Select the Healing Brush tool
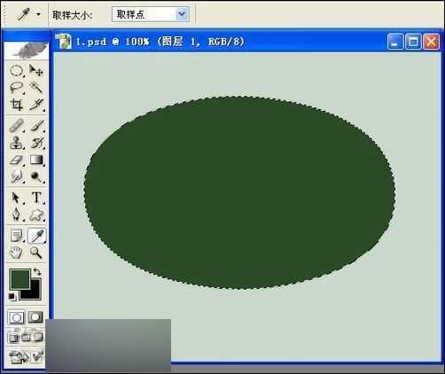This screenshot has width=445, height=374. (x=16, y=125)
